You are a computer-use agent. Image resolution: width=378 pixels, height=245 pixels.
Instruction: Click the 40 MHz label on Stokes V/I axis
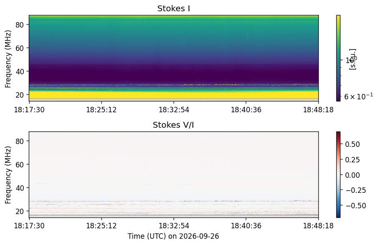(x=19, y=188)
